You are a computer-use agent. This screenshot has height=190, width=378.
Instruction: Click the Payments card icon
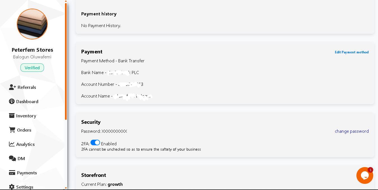click(x=12, y=173)
